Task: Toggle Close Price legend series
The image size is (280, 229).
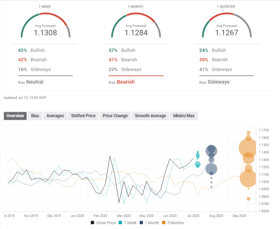Action: pyautogui.click(x=103, y=223)
